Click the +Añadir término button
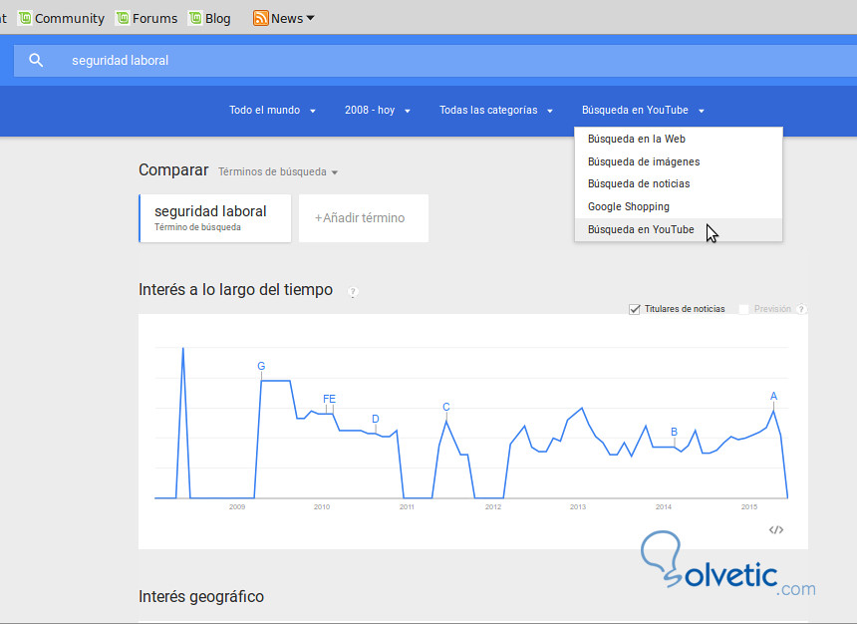 pos(364,217)
